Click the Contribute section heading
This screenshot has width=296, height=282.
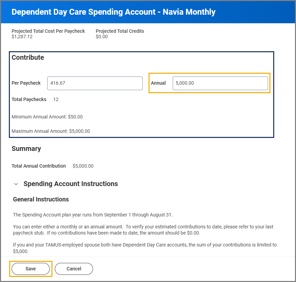pos(28,58)
